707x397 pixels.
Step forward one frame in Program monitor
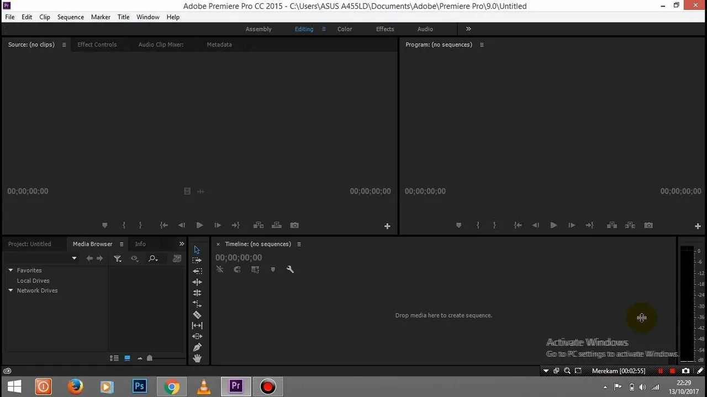572,225
